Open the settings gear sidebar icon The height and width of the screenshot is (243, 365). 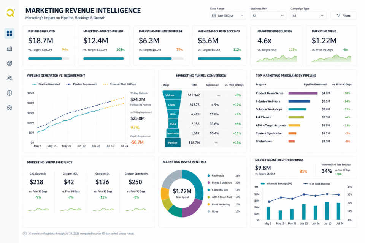[x=9, y=108]
